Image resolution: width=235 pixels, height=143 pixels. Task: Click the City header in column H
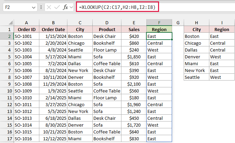point(196,29)
